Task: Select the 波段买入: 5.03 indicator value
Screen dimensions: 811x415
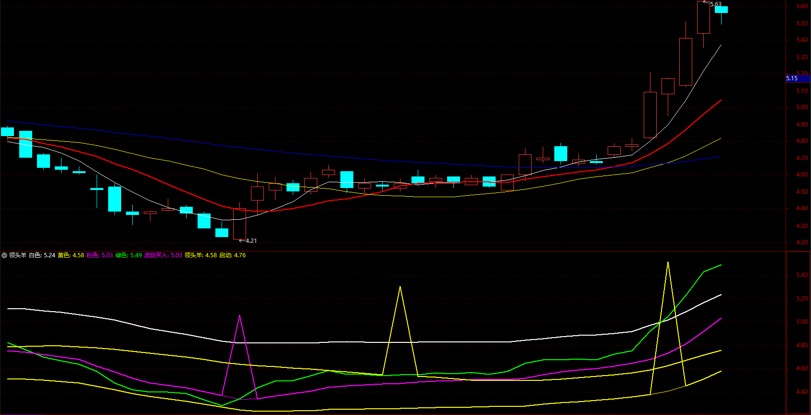Action: 163,255
